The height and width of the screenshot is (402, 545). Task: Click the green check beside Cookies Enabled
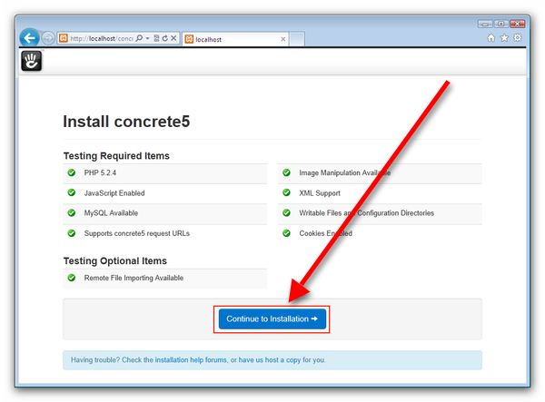tap(286, 233)
